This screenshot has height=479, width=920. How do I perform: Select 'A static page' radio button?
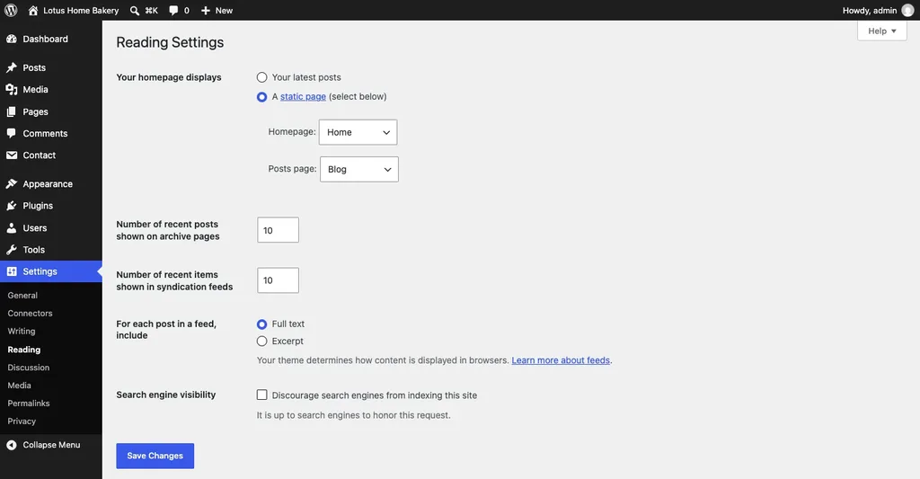click(261, 97)
